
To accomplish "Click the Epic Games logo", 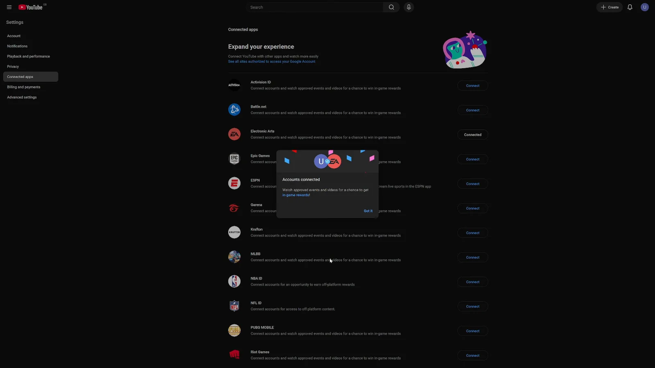I will (x=234, y=159).
